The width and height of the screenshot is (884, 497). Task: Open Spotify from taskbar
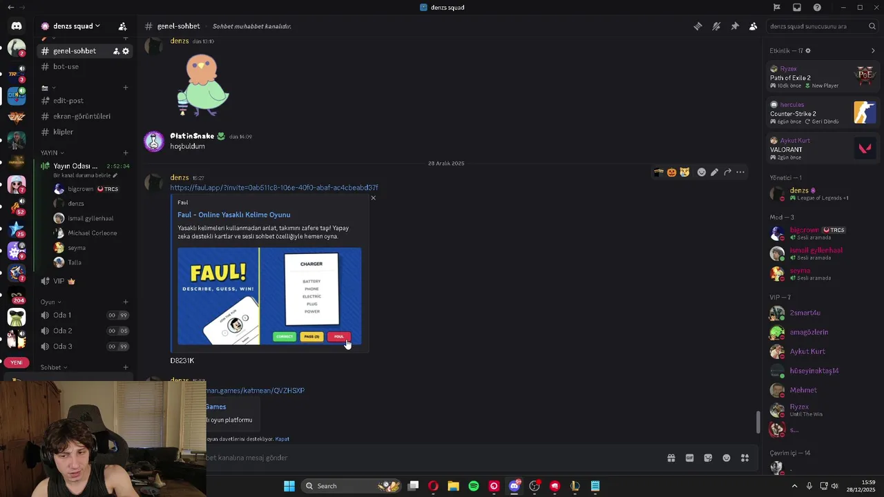[x=474, y=486]
